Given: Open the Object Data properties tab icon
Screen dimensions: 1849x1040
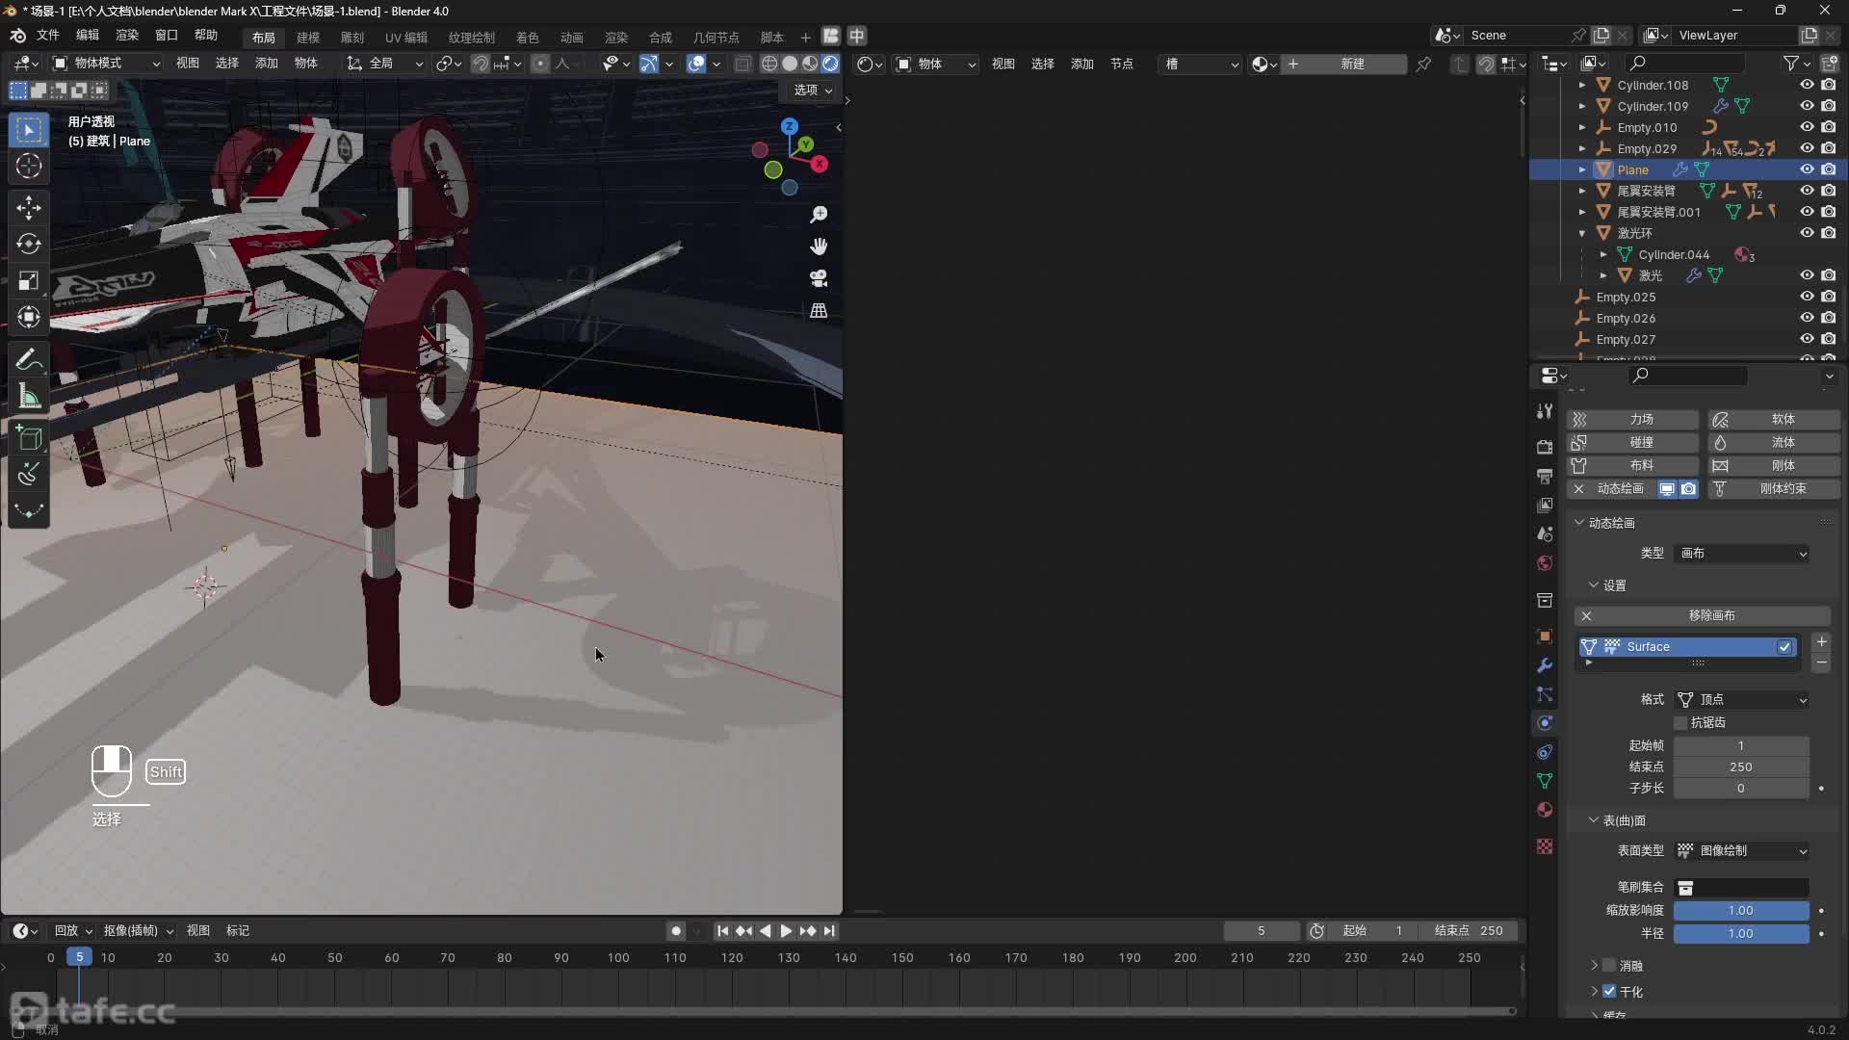Looking at the screenshot, I should click(x=1545, y=781).
